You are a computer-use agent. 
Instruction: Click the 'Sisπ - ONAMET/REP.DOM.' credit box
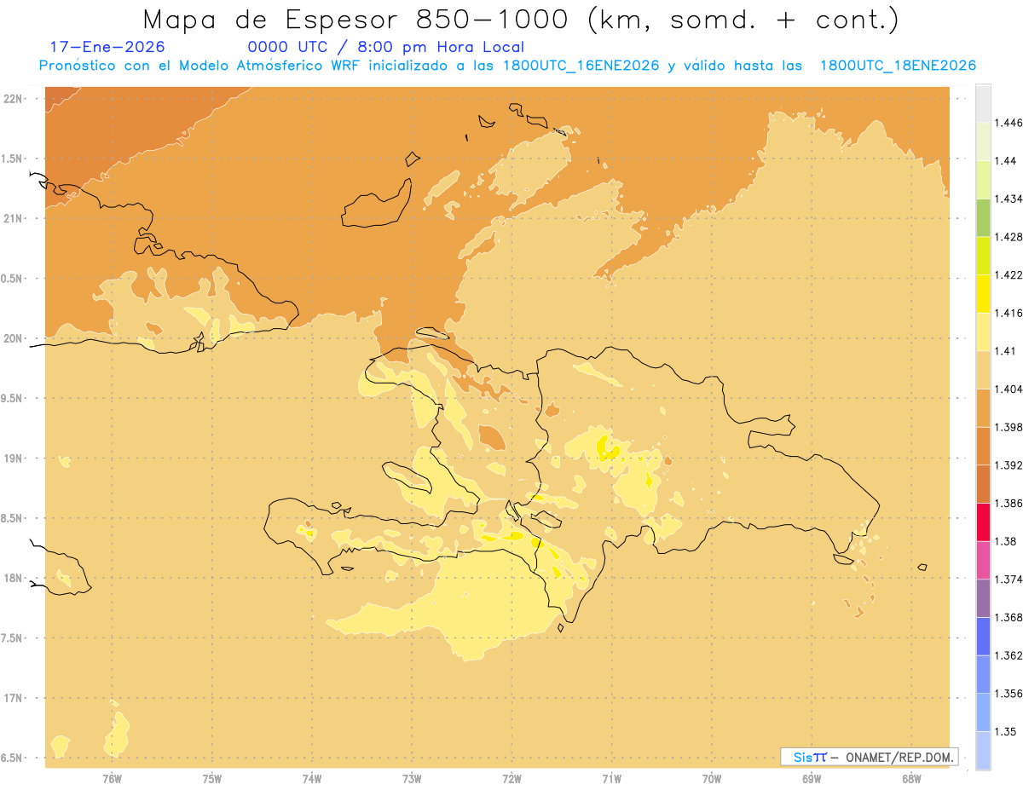(869, 757)
